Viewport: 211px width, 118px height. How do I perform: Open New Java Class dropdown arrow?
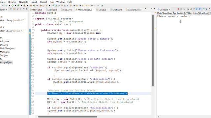[x=37, y=6]
